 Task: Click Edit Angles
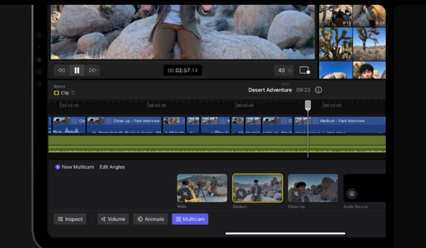(x=112, y=167)
